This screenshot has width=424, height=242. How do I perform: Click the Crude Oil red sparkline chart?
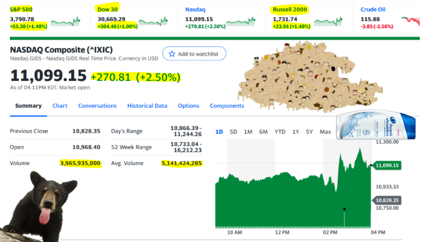tap(410, 22)
